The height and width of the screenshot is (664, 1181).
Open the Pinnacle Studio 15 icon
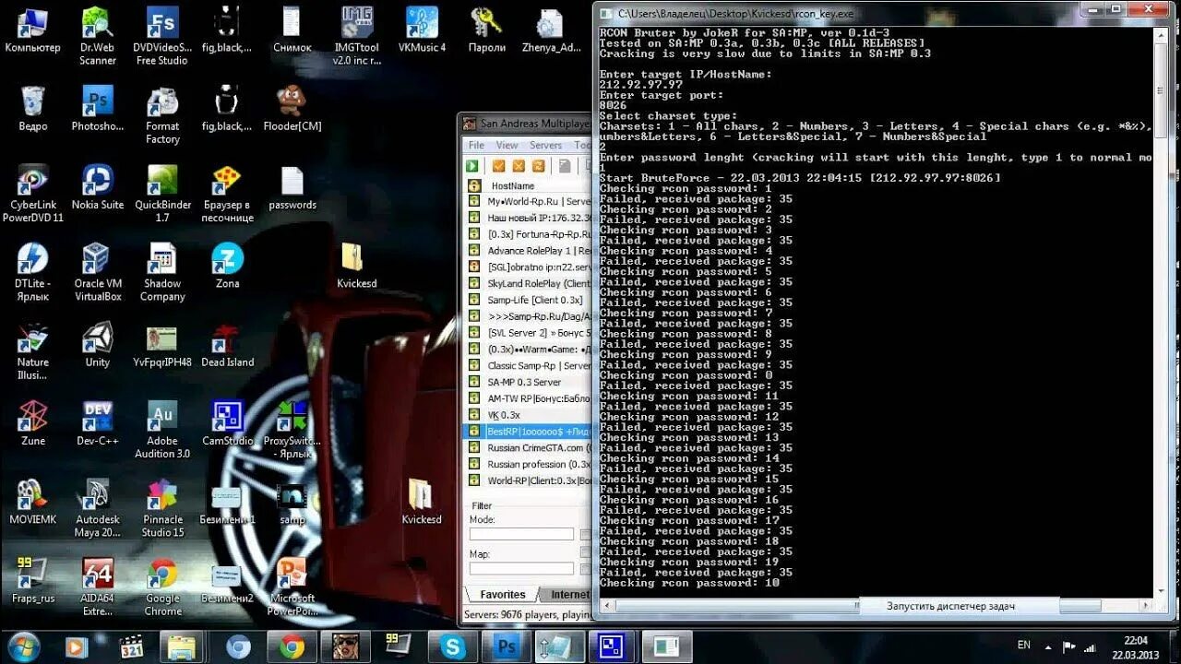click(162, 507)
